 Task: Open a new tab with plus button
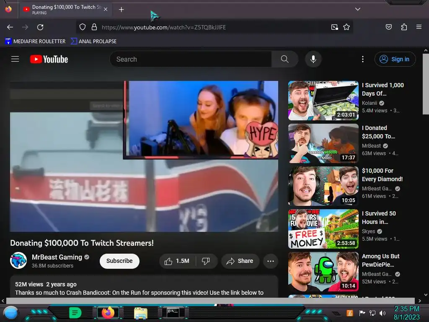coord(121,10)
